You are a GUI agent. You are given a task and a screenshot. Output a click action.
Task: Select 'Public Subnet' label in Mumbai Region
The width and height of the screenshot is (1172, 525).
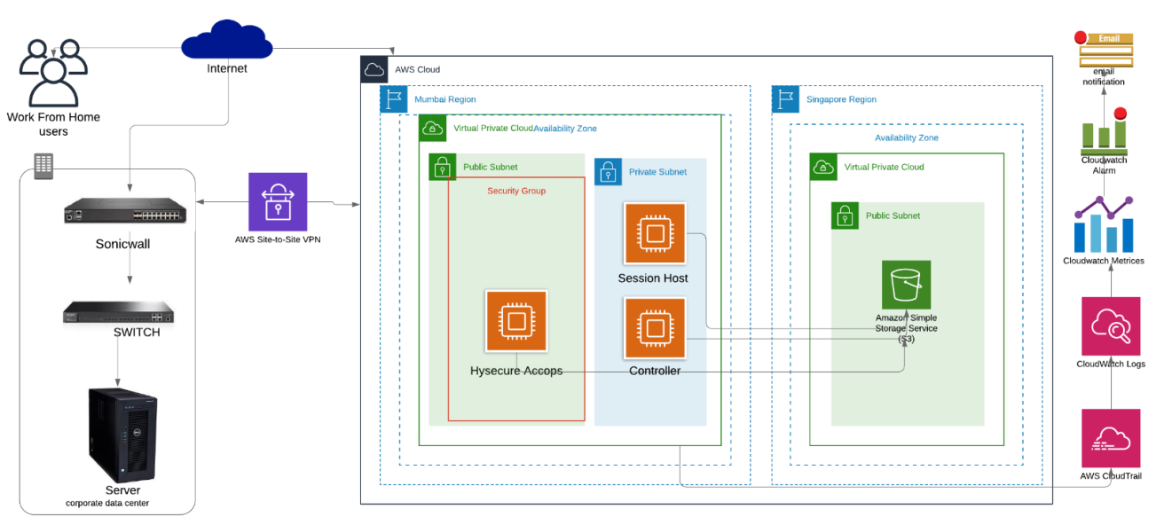491,167
